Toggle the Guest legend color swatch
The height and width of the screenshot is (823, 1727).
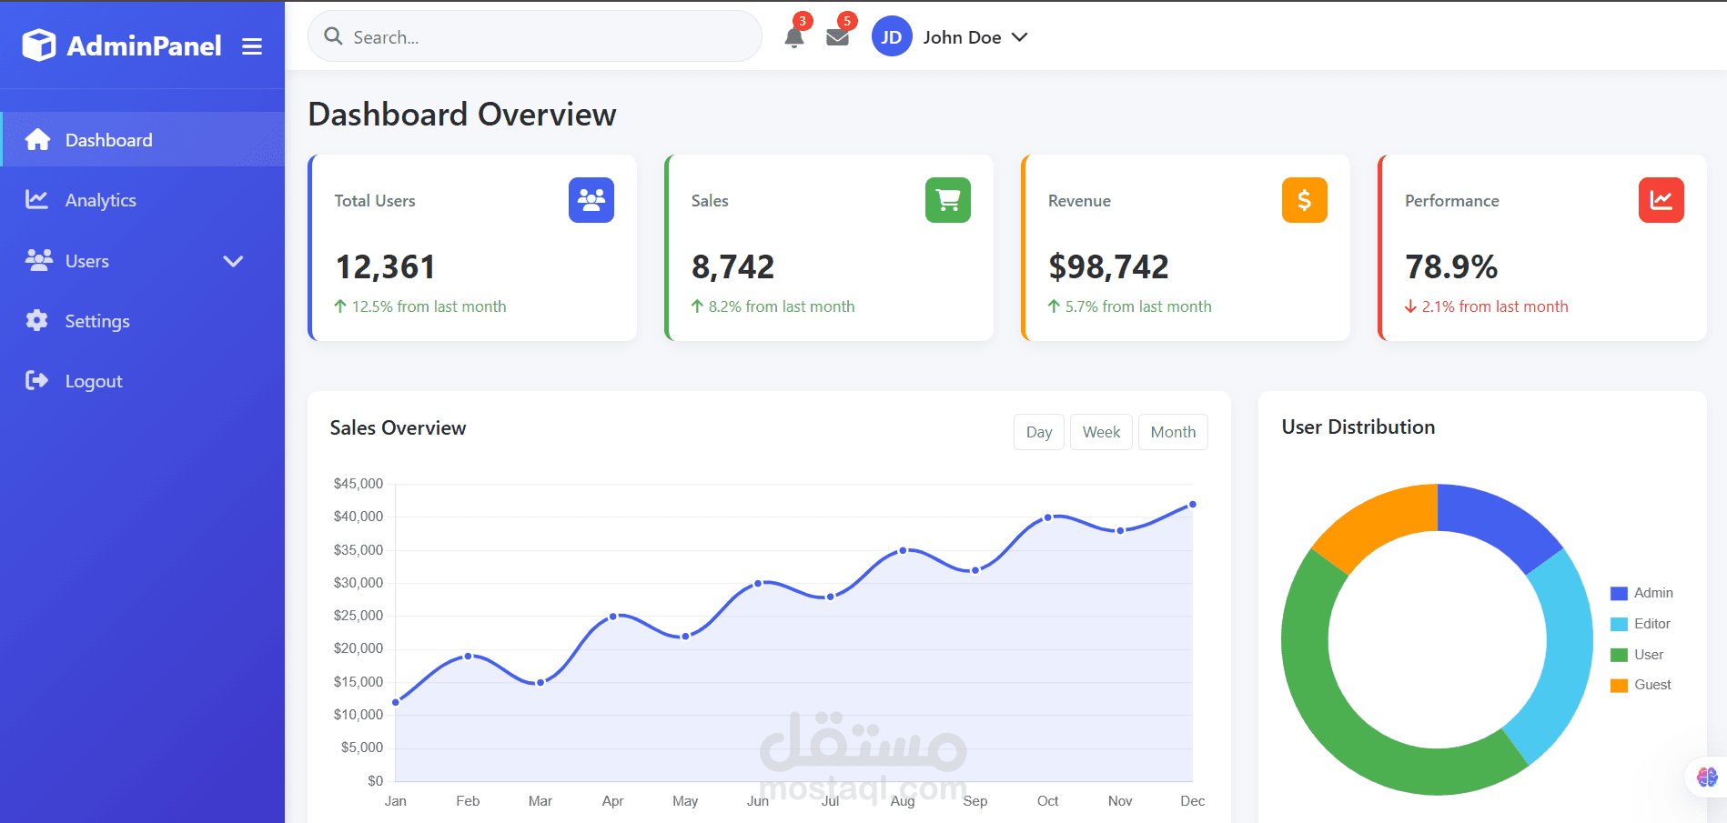click(x=1619, y=685)
